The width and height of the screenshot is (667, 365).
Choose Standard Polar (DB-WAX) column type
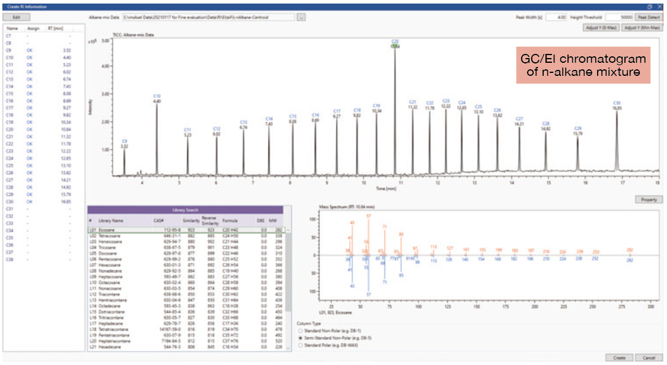pos(301,345)
